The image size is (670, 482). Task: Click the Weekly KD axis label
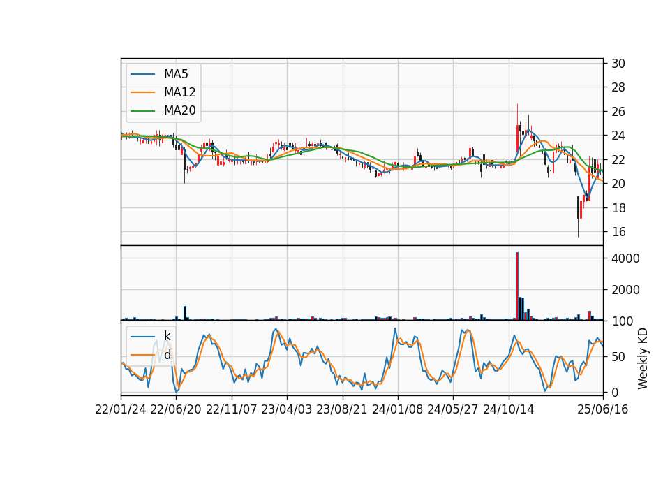pyautogui.click(x=642, y=358)
